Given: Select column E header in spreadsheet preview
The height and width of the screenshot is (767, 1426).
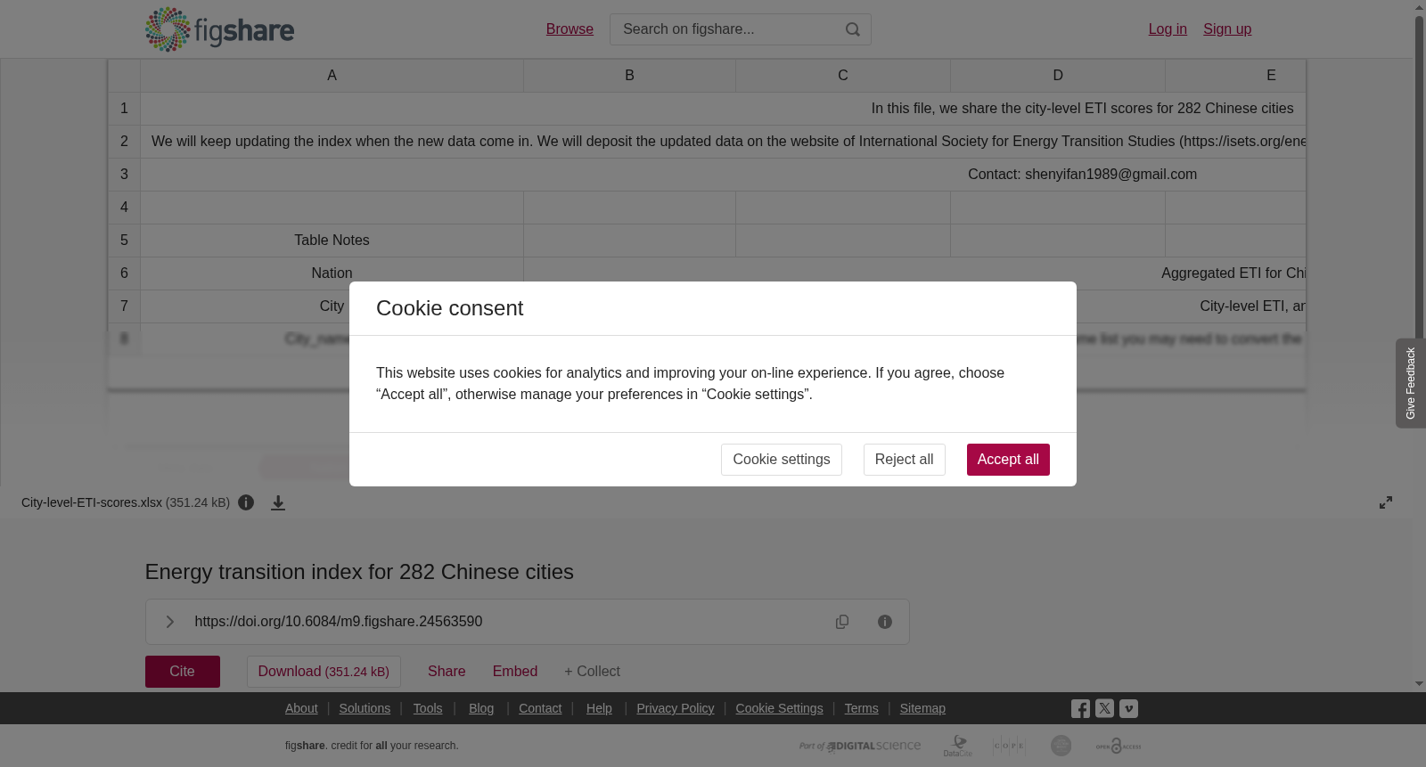Looking at the screenshot, I should click(x=1235, y=76).
